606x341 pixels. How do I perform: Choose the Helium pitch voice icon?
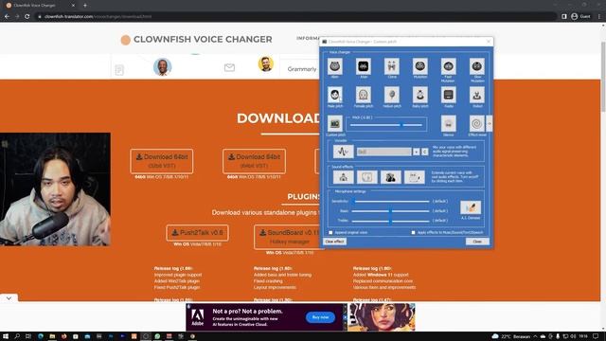click(391, 95)
